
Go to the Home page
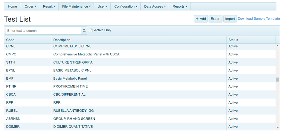pyautogui.click(x=13, y=6)
